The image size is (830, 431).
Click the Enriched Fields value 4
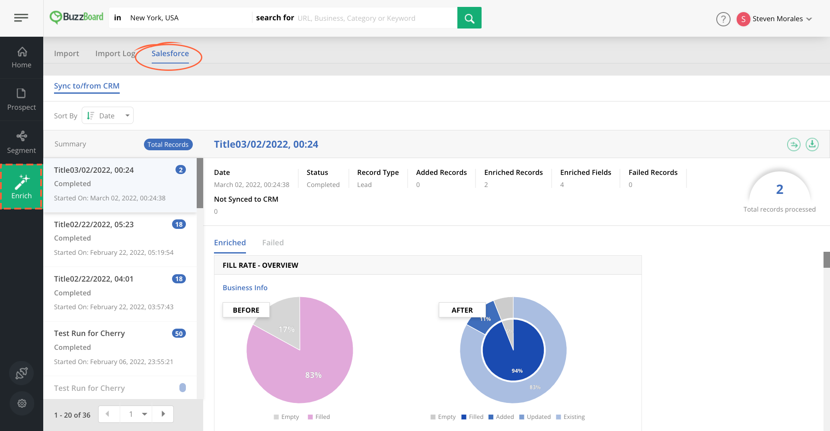pyautogui.click(x=562, y=185)
